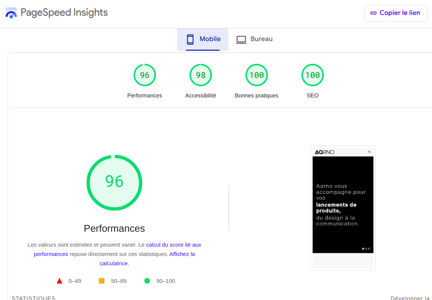Image resolution: width=432 pixels, height=300 pixels.
Task: Click the PageSpeed Insights logo icon
Action: [x=11, y=13]
